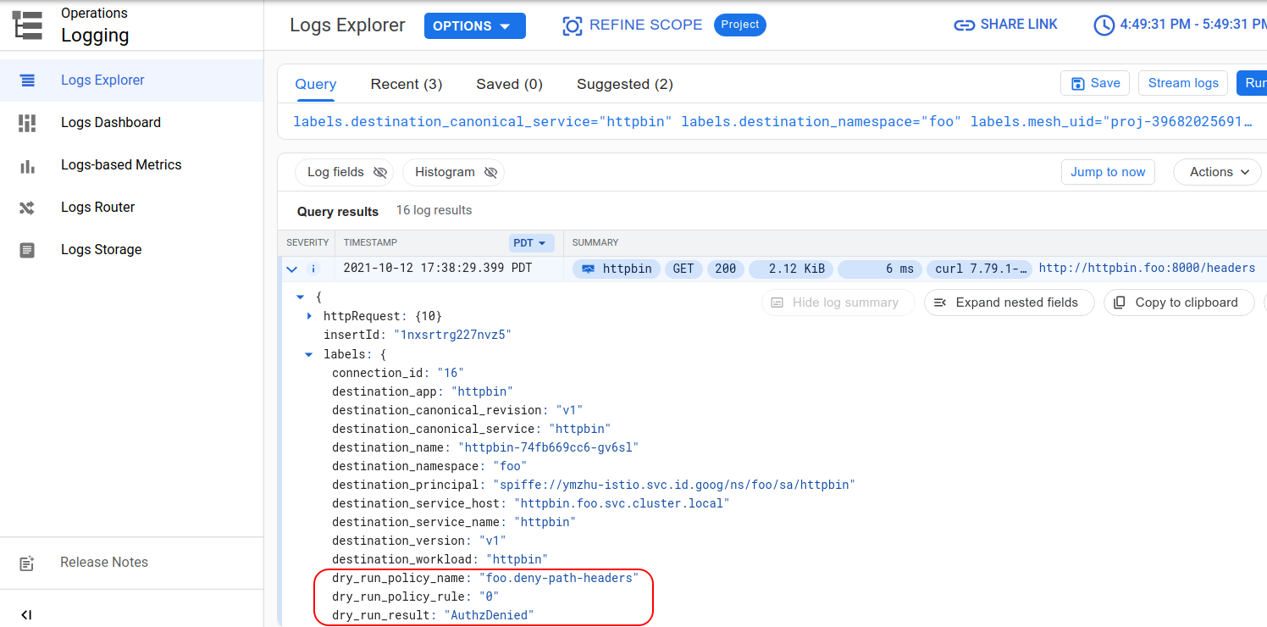This screenshot has height=627, width=1267.
Task: Click Copy to clipboard button
Action: click(x=1178, y=302)
